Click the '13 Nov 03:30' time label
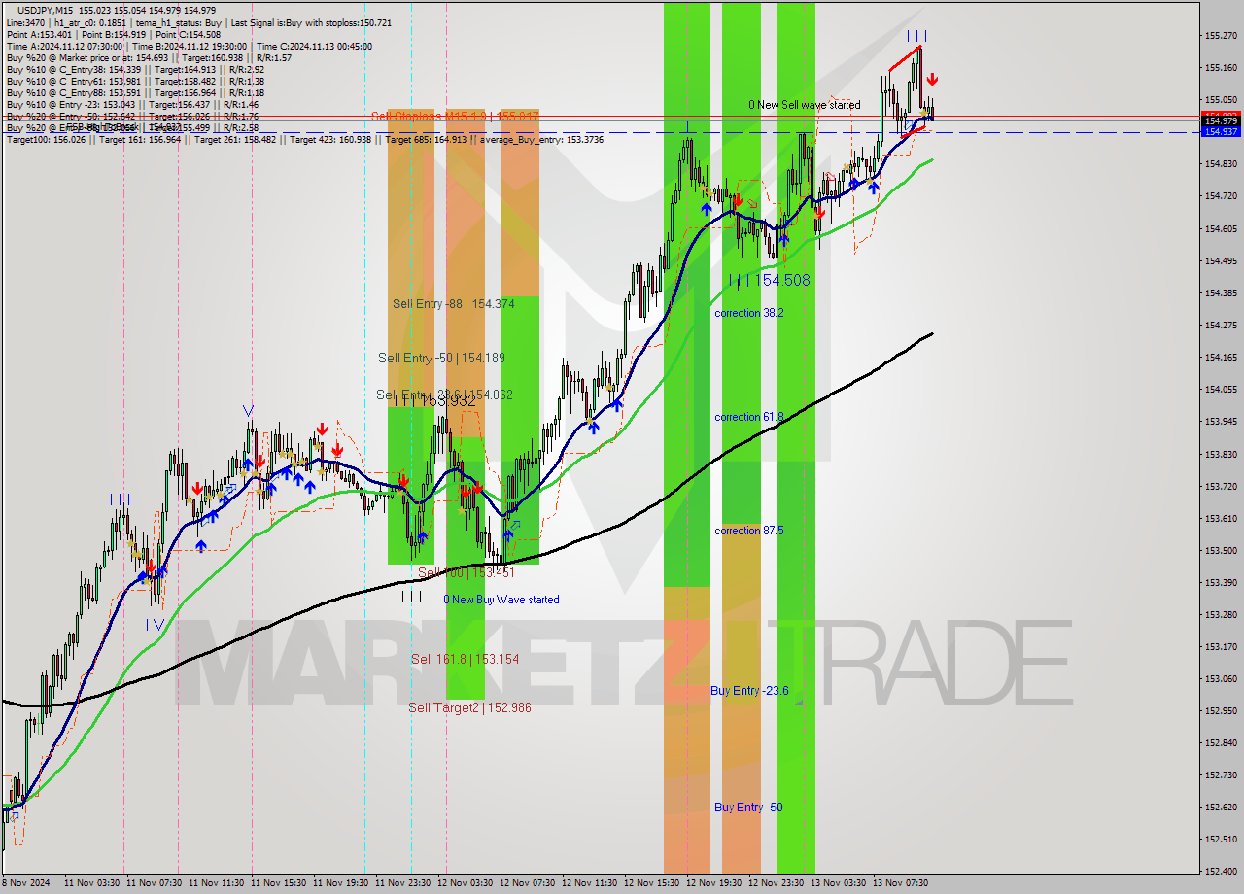The width and height of the screenshot is (1244, 894). click(839, 883)
